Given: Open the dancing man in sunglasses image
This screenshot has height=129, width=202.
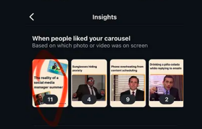Looking at the screenshot, I should tap(89, 88).
